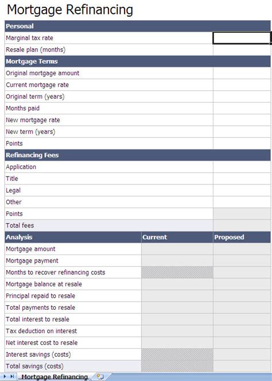
Task: Click the last sheet navigation arrow
Action: click(12, 376)
